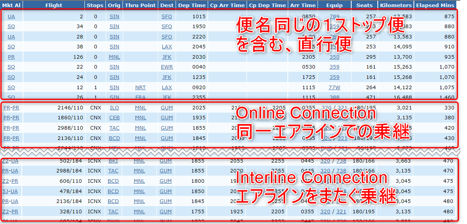Open the BCD origin link in the 2136/110 row
467x224 pixels.
(114, 138)
